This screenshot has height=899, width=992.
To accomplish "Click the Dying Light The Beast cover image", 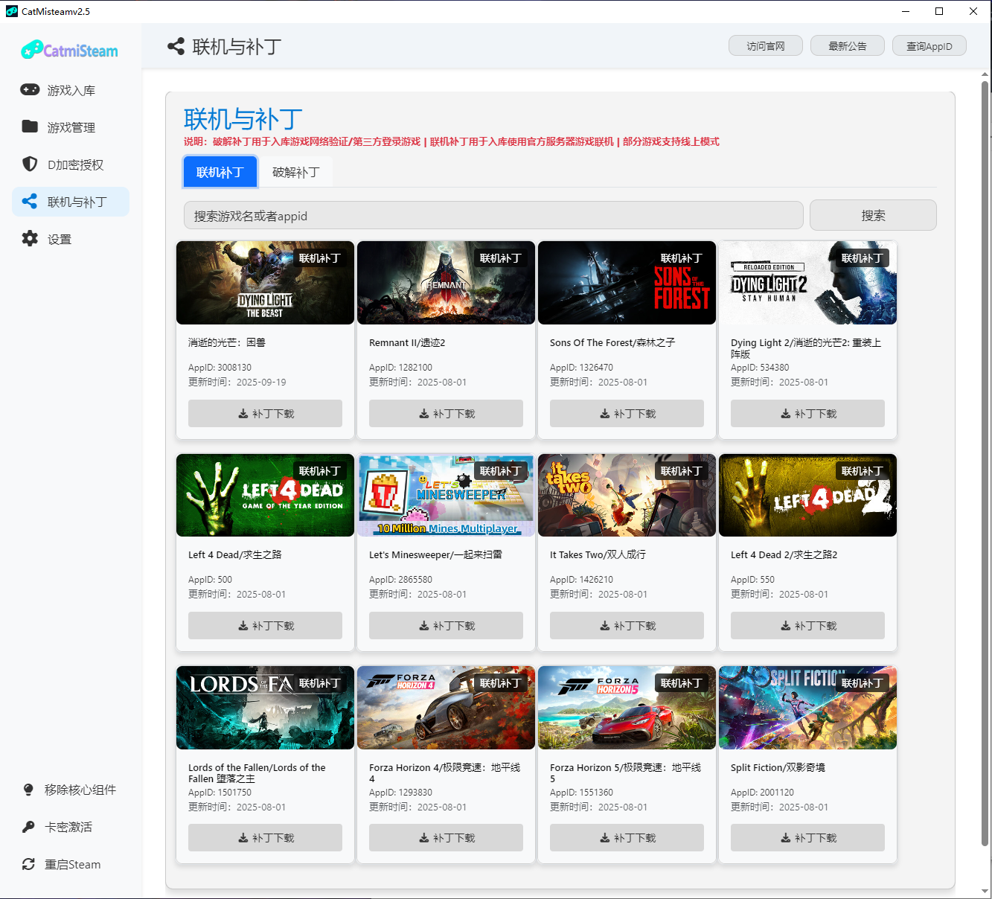I will 265,283.
